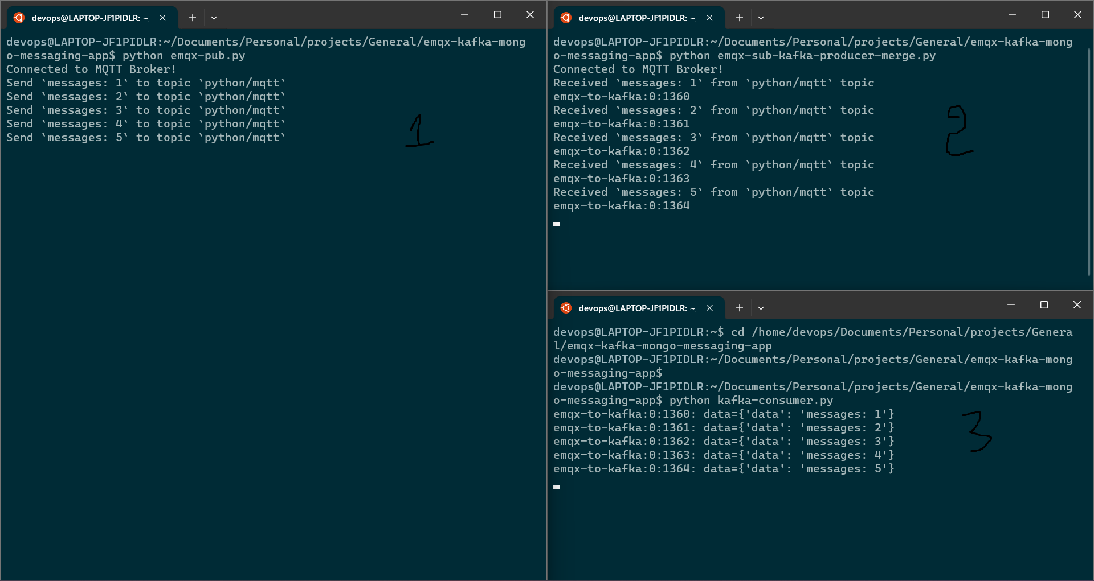1094x581 pixels.
Task: Open new tab in left terminal window
Action: click(193, 18)
